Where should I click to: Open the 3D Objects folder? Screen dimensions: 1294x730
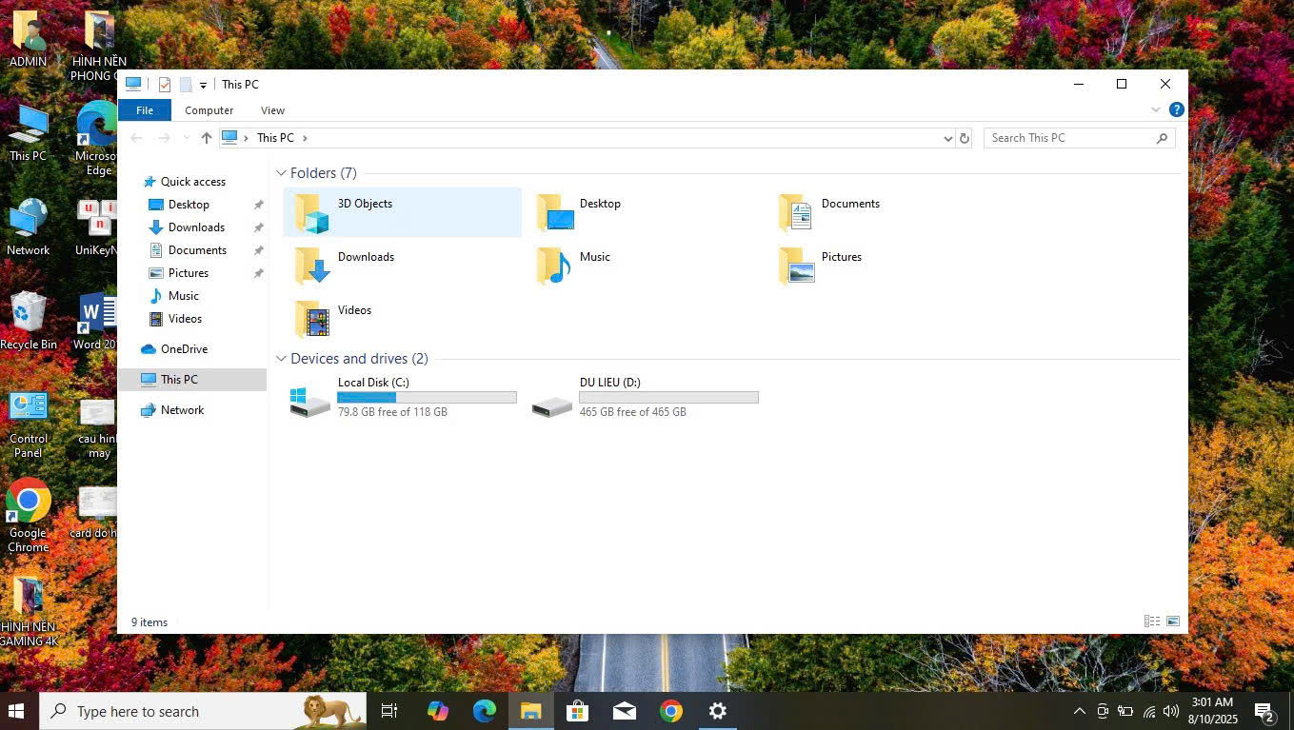[x=365, y=204]
